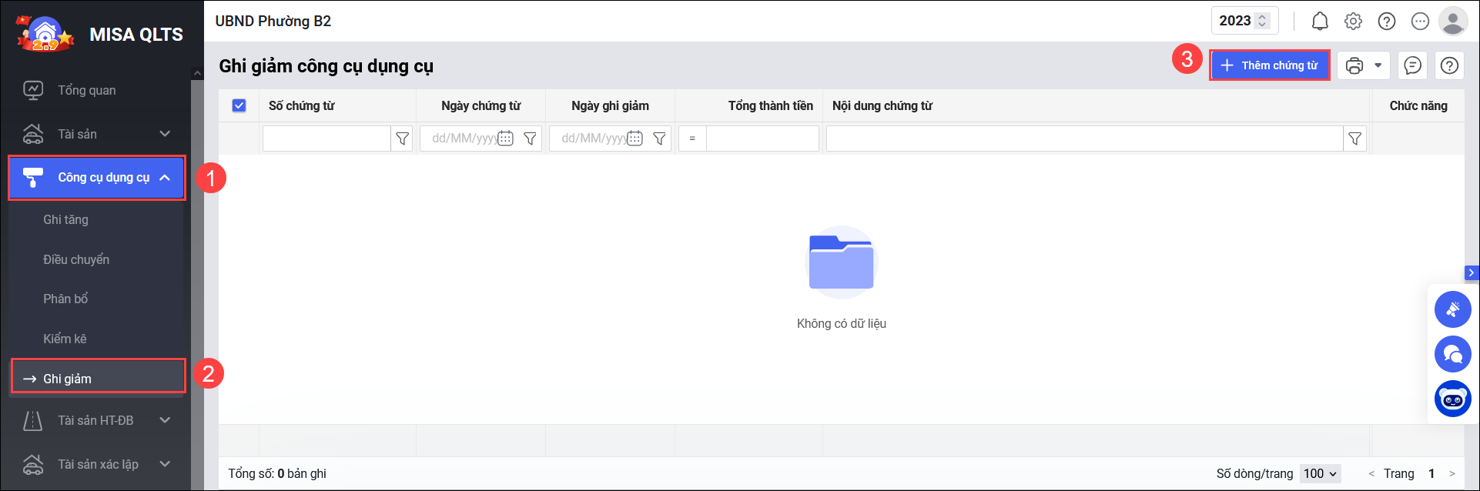The width and height of the screenshot is (1480, 491).
Task: Open the settings gear icon
Action: (x=1353, y=22)
